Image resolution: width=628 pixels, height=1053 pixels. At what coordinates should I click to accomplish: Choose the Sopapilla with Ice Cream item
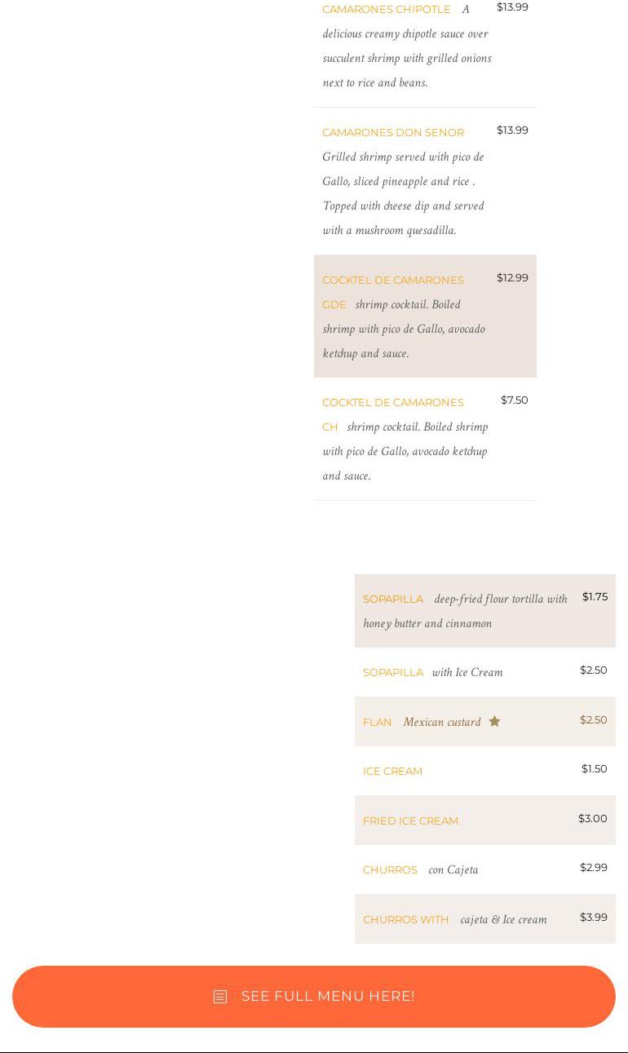click(393, 673)
